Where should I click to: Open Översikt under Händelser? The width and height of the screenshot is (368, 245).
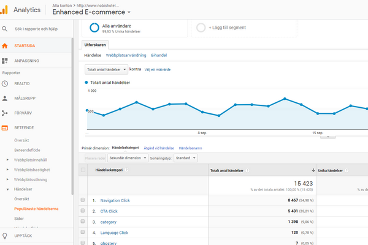[21, 199]
